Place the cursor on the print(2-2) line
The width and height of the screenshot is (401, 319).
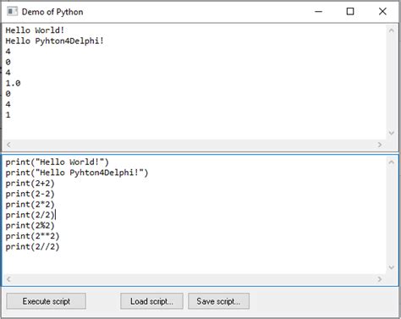pyautogui.click(x=30, y=194)
